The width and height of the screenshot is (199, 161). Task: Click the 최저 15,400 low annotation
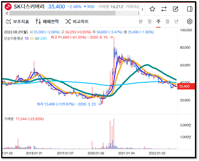[69, 104]
